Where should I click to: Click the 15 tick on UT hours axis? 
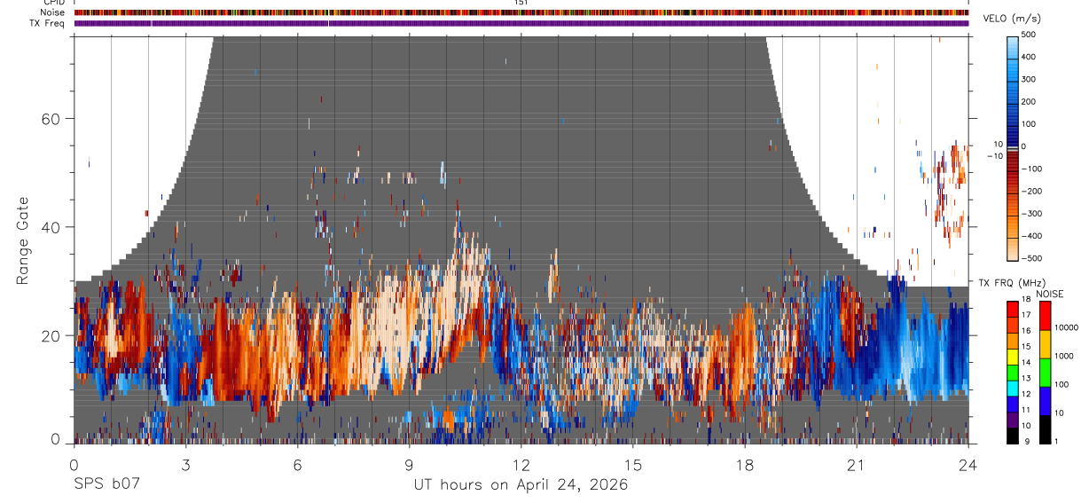(x=632, y=464)
